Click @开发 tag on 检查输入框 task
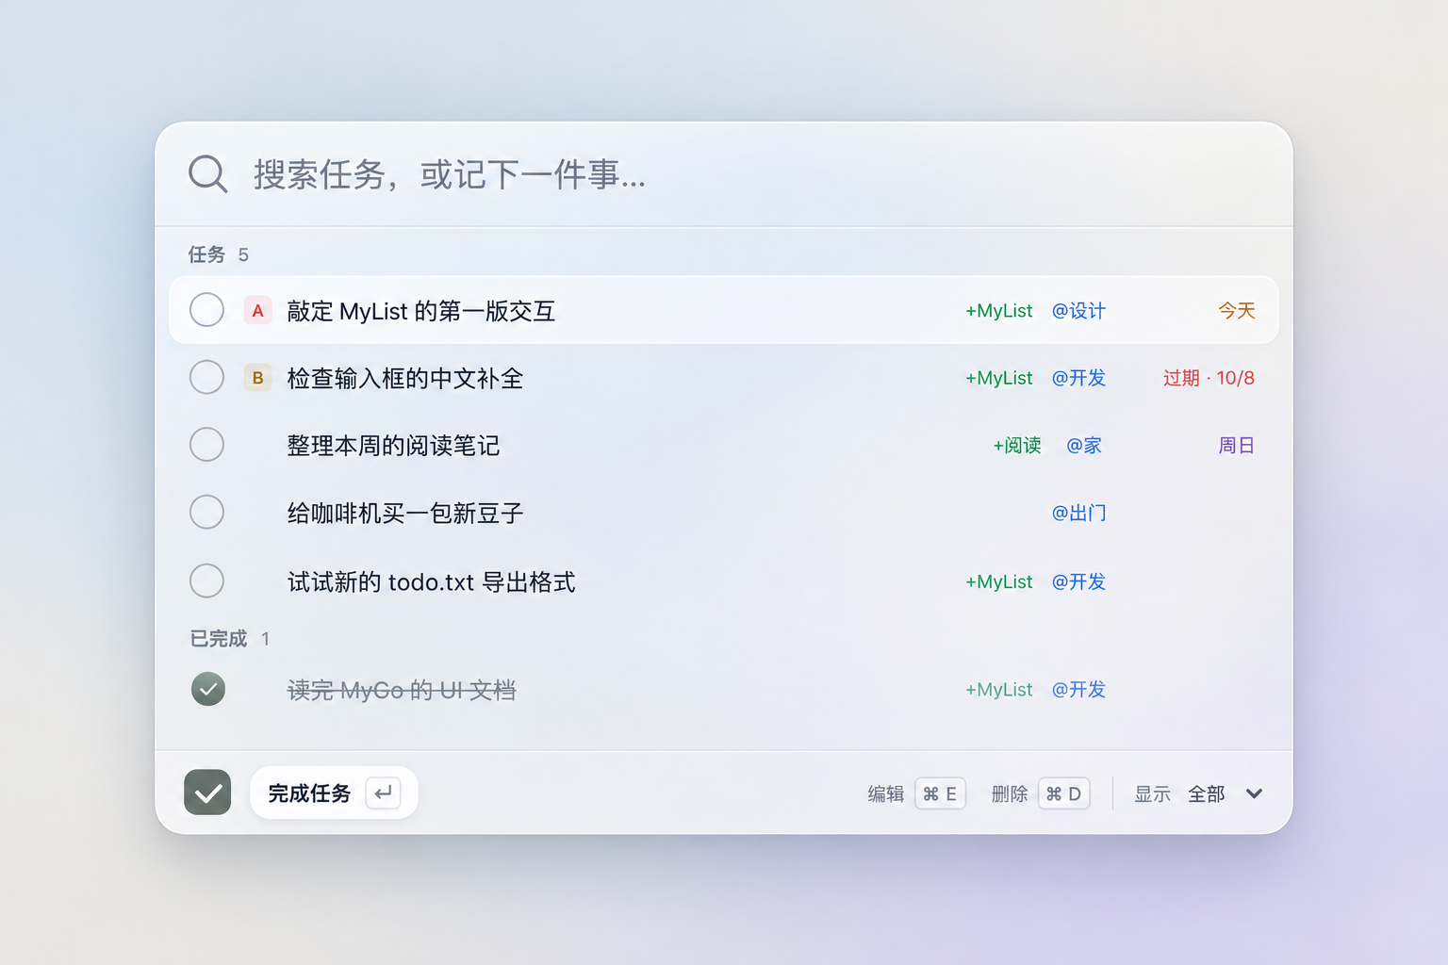This screenshot has height=965, width=1448. [x=1078, y=378]
